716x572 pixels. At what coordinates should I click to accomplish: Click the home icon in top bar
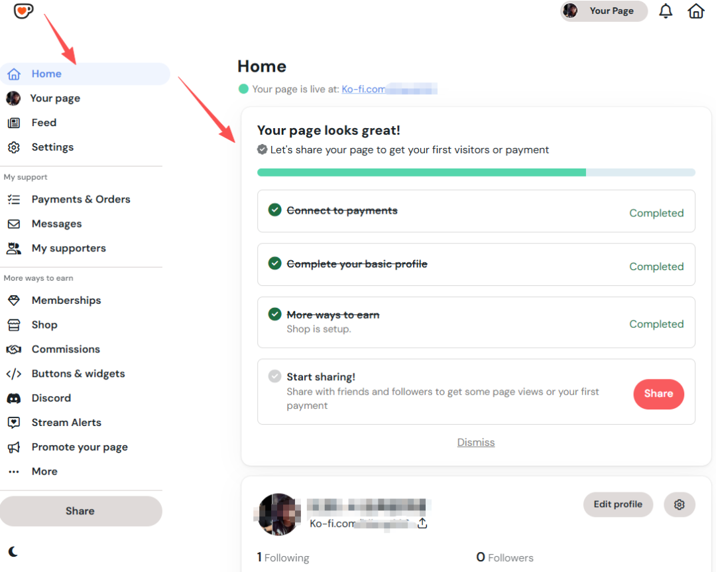696,11
